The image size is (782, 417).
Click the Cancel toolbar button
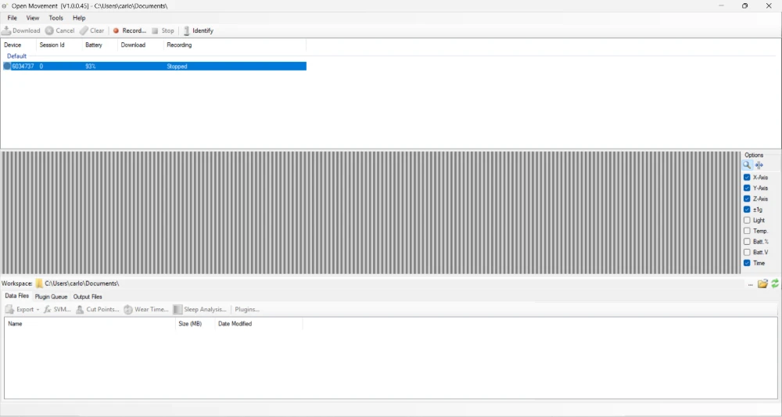click(60, 31)
